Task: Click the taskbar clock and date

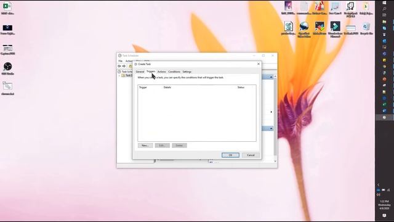Action: [x=384, y=205]
